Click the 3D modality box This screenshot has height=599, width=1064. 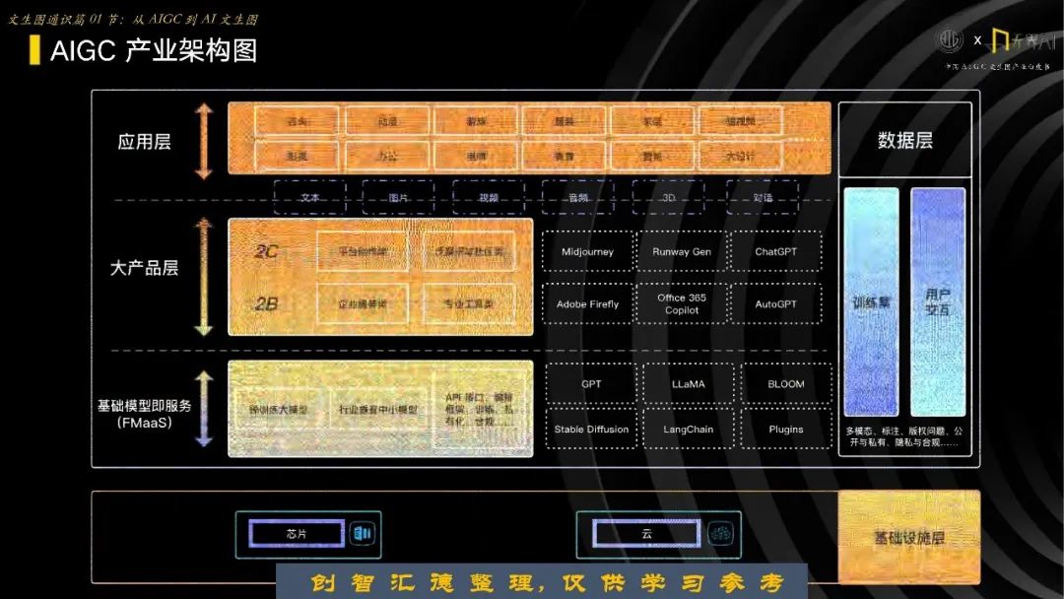click(x=668, y=197)
